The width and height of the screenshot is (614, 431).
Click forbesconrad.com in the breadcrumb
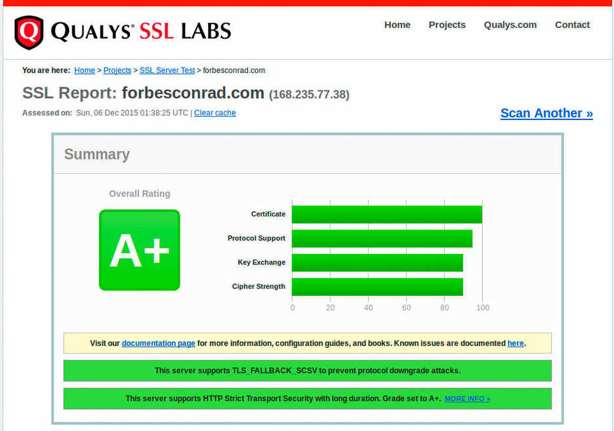tap(234, 70)
